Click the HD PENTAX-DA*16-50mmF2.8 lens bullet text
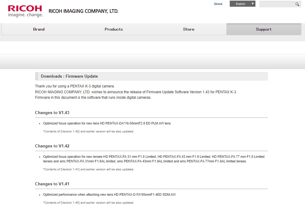 (x=107, y=123)
